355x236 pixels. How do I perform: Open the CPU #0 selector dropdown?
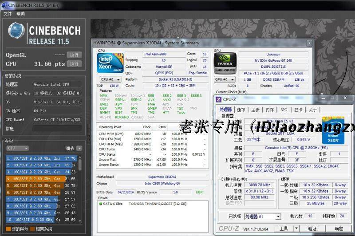point(110,79)
